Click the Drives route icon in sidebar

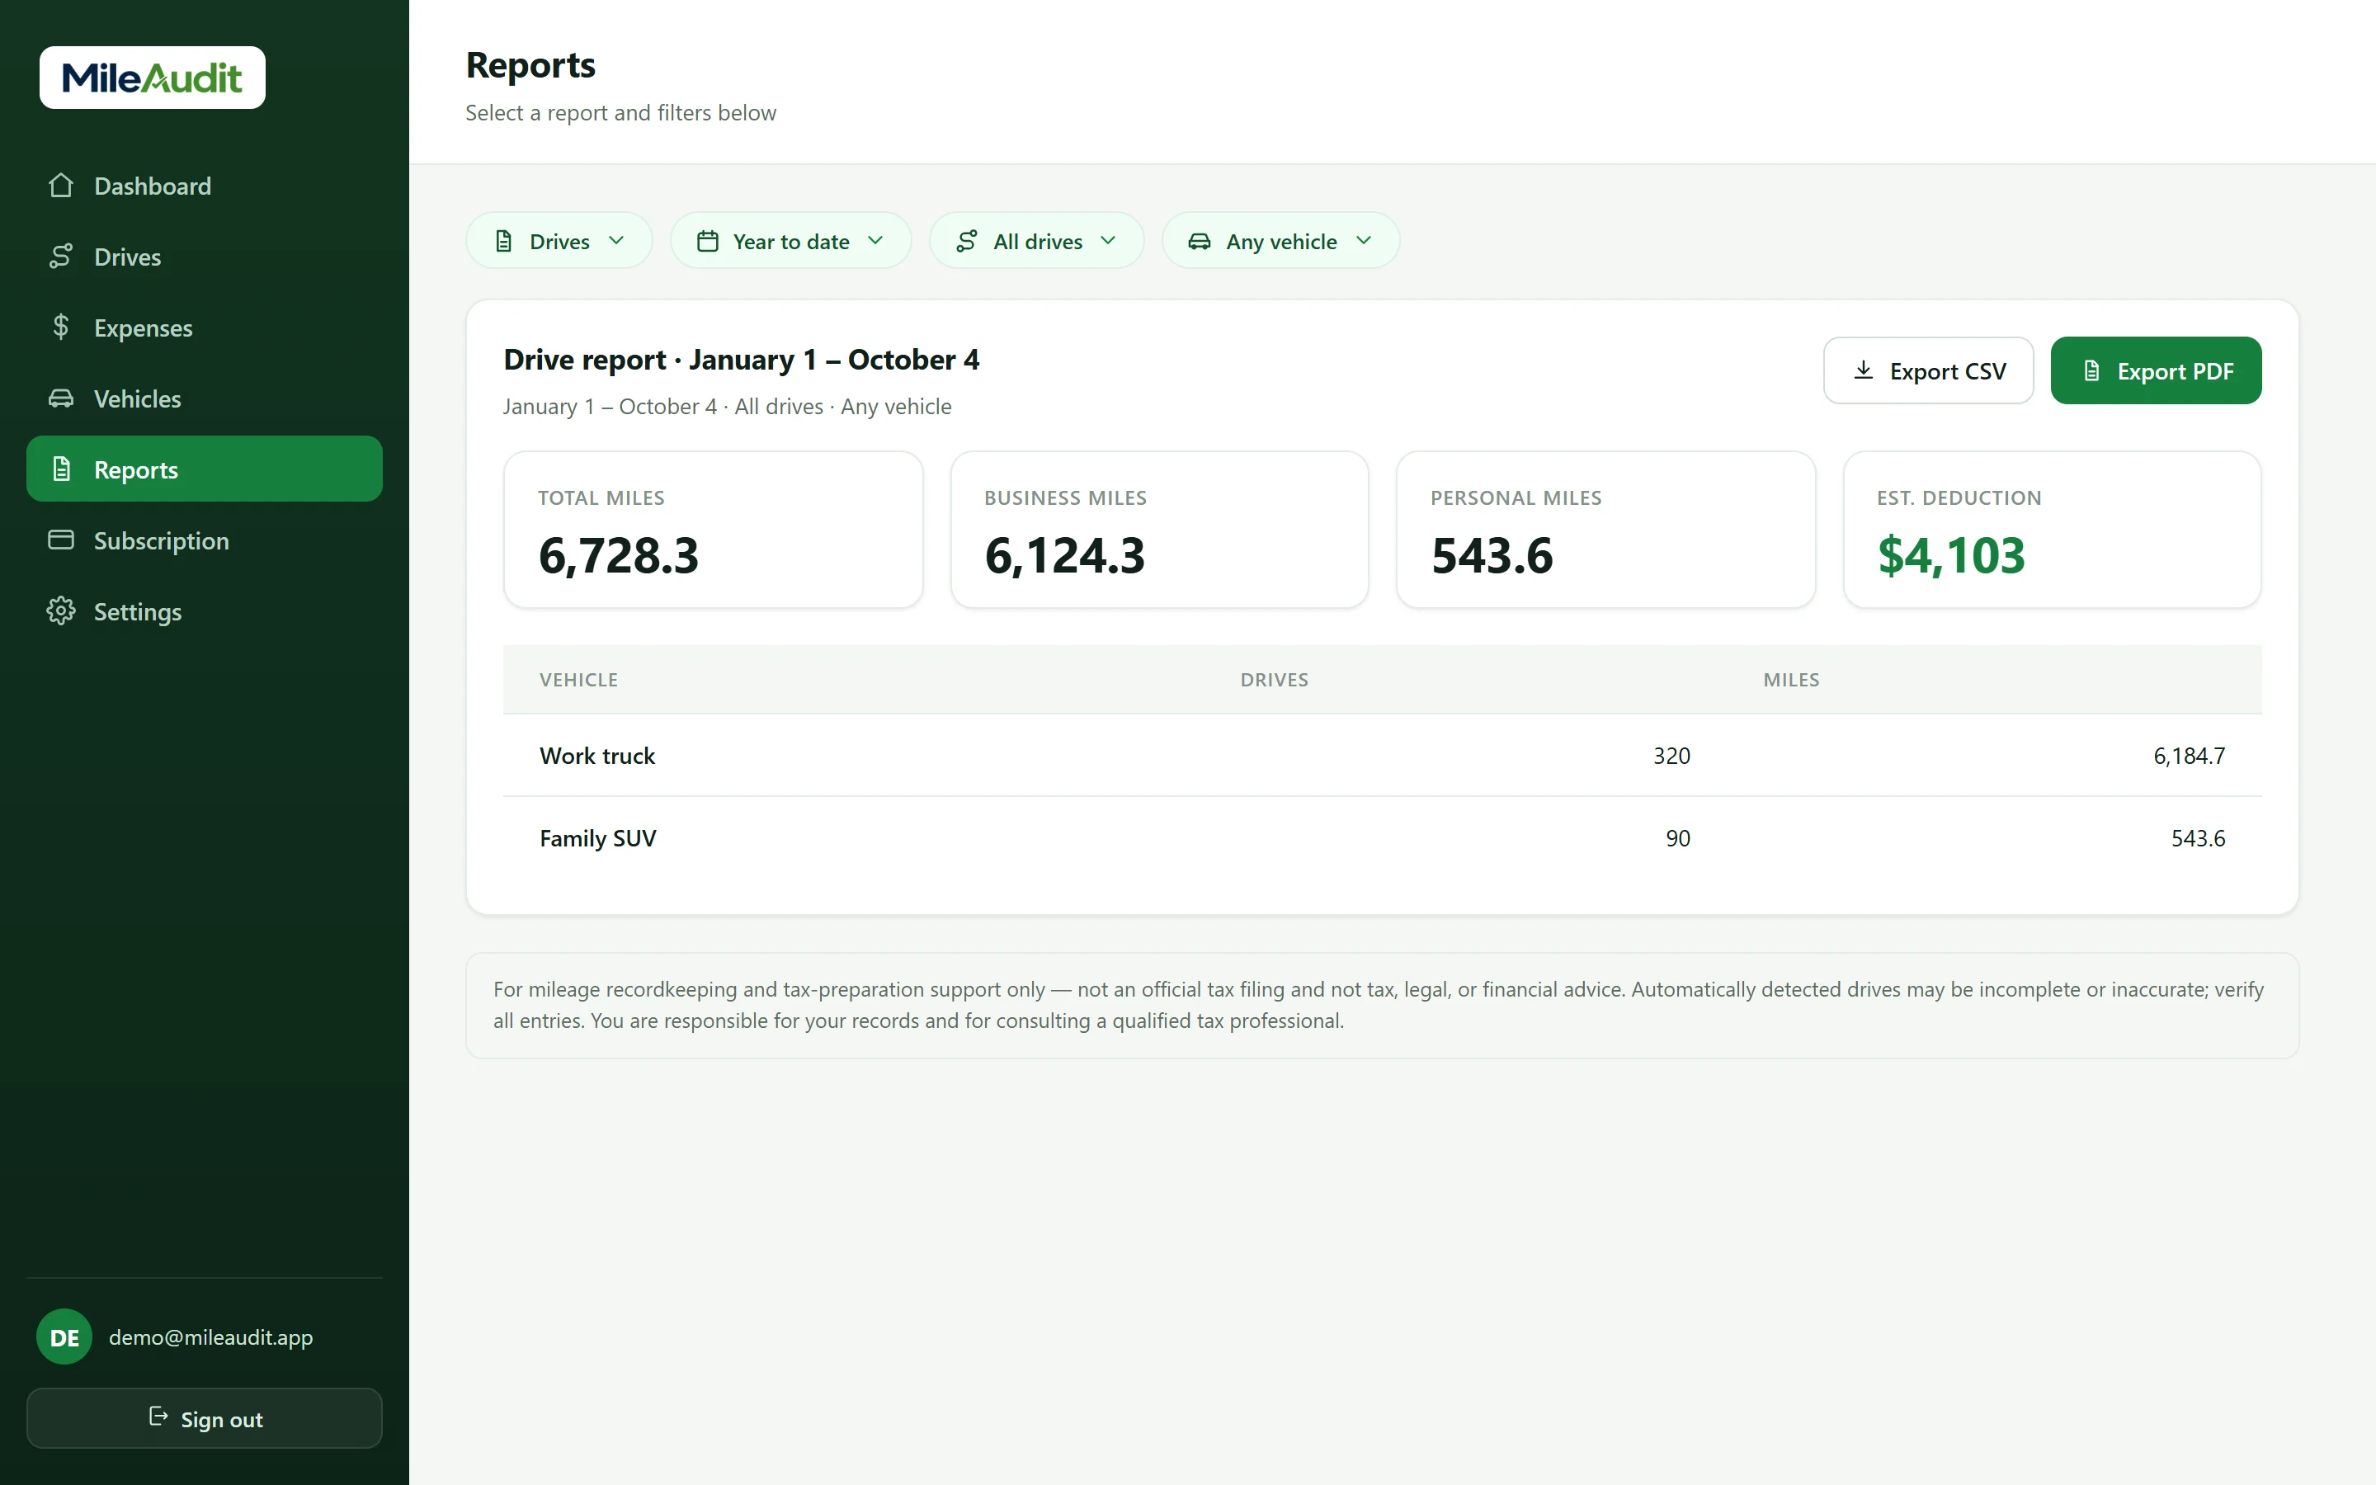click(61, 257)
